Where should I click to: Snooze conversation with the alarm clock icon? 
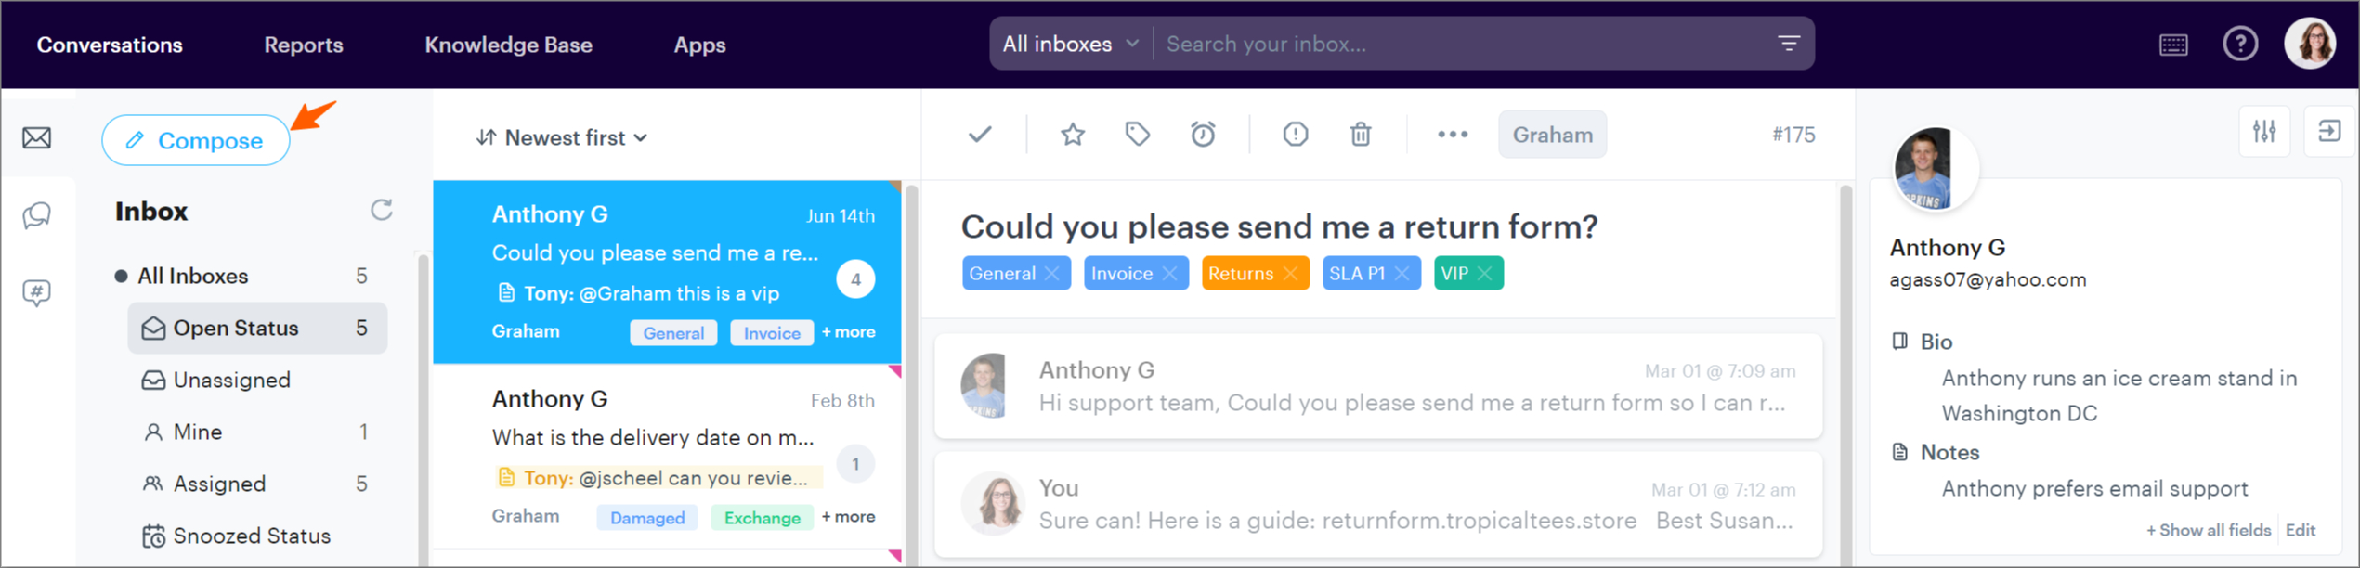[1203, 136]
